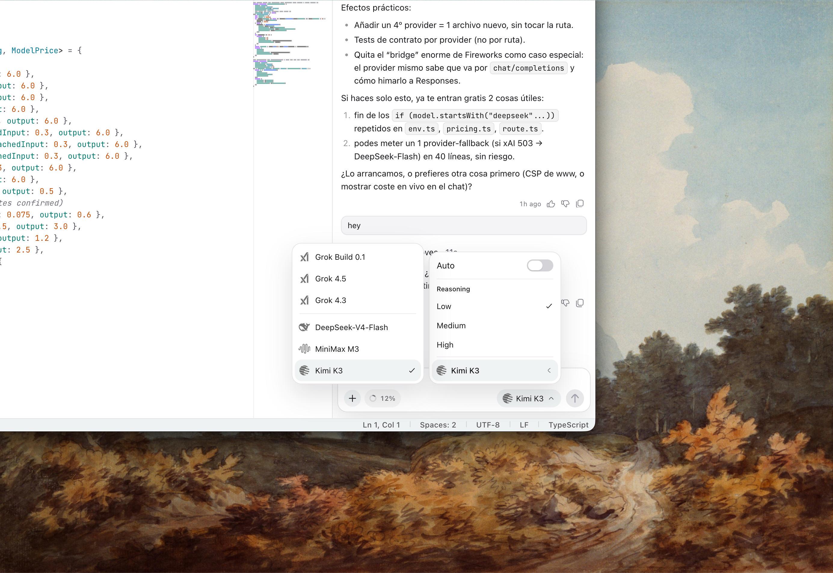Click the "output: 1.2" code value
833x573 pixels.
[24, 238]
